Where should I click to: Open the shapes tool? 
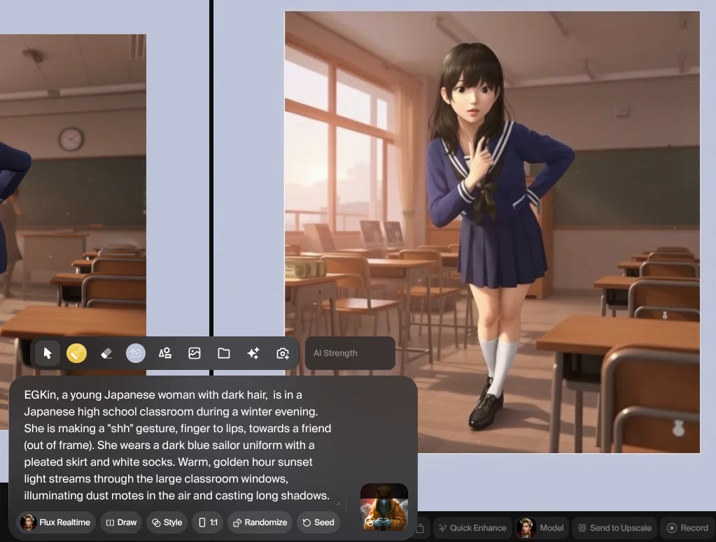[x=165, y=353]
